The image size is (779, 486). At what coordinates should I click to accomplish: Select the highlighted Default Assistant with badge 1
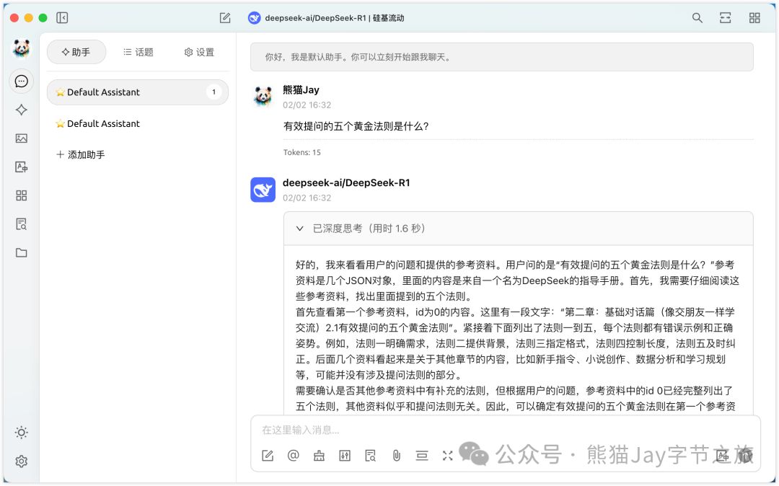point(138,92)
